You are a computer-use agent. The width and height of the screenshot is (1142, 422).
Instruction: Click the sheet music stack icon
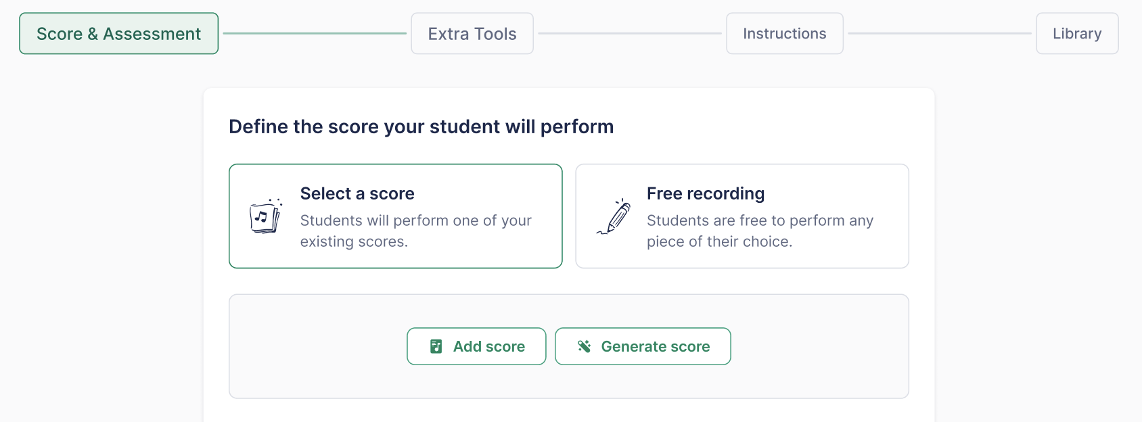(266, 216)
